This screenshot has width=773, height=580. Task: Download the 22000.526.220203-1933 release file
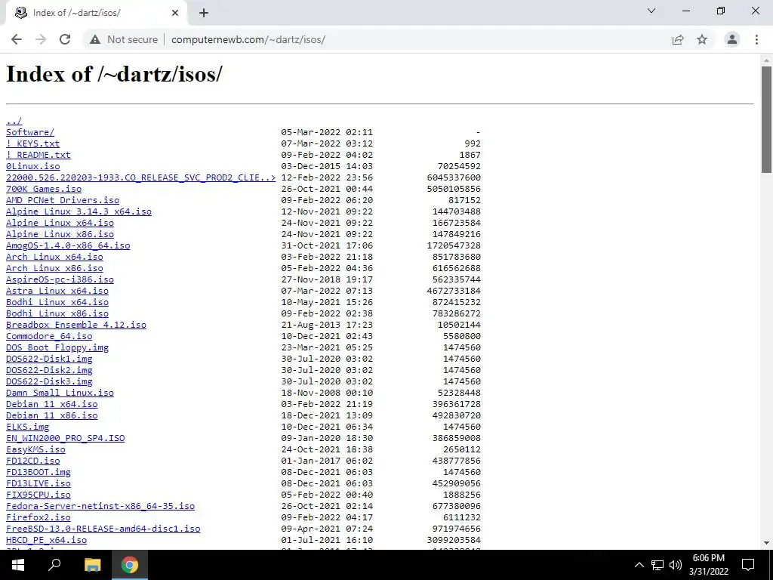(x=141, y=177)
